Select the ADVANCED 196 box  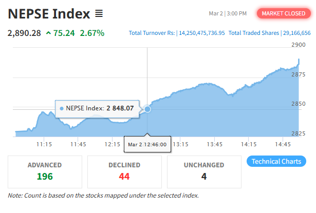click(45, 172)
